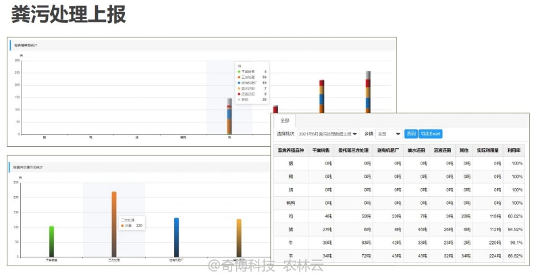Click the 干粪销售 column header
This screenshot has width=540, height=279.
tap(322, 151)
